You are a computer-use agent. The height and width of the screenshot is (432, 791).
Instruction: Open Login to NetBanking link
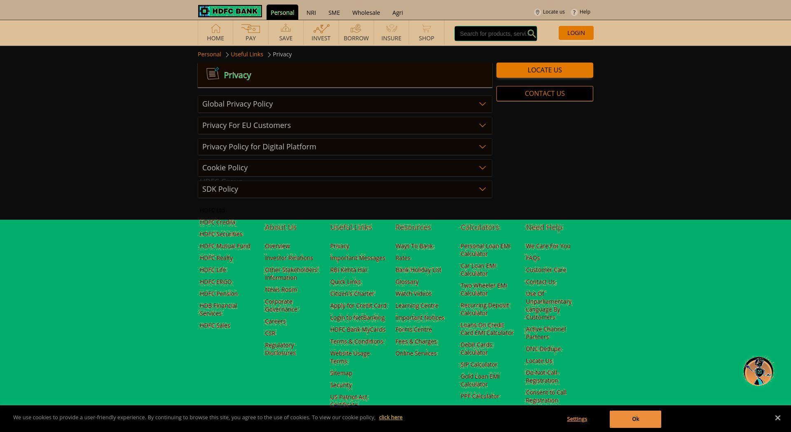coord(357,318)
